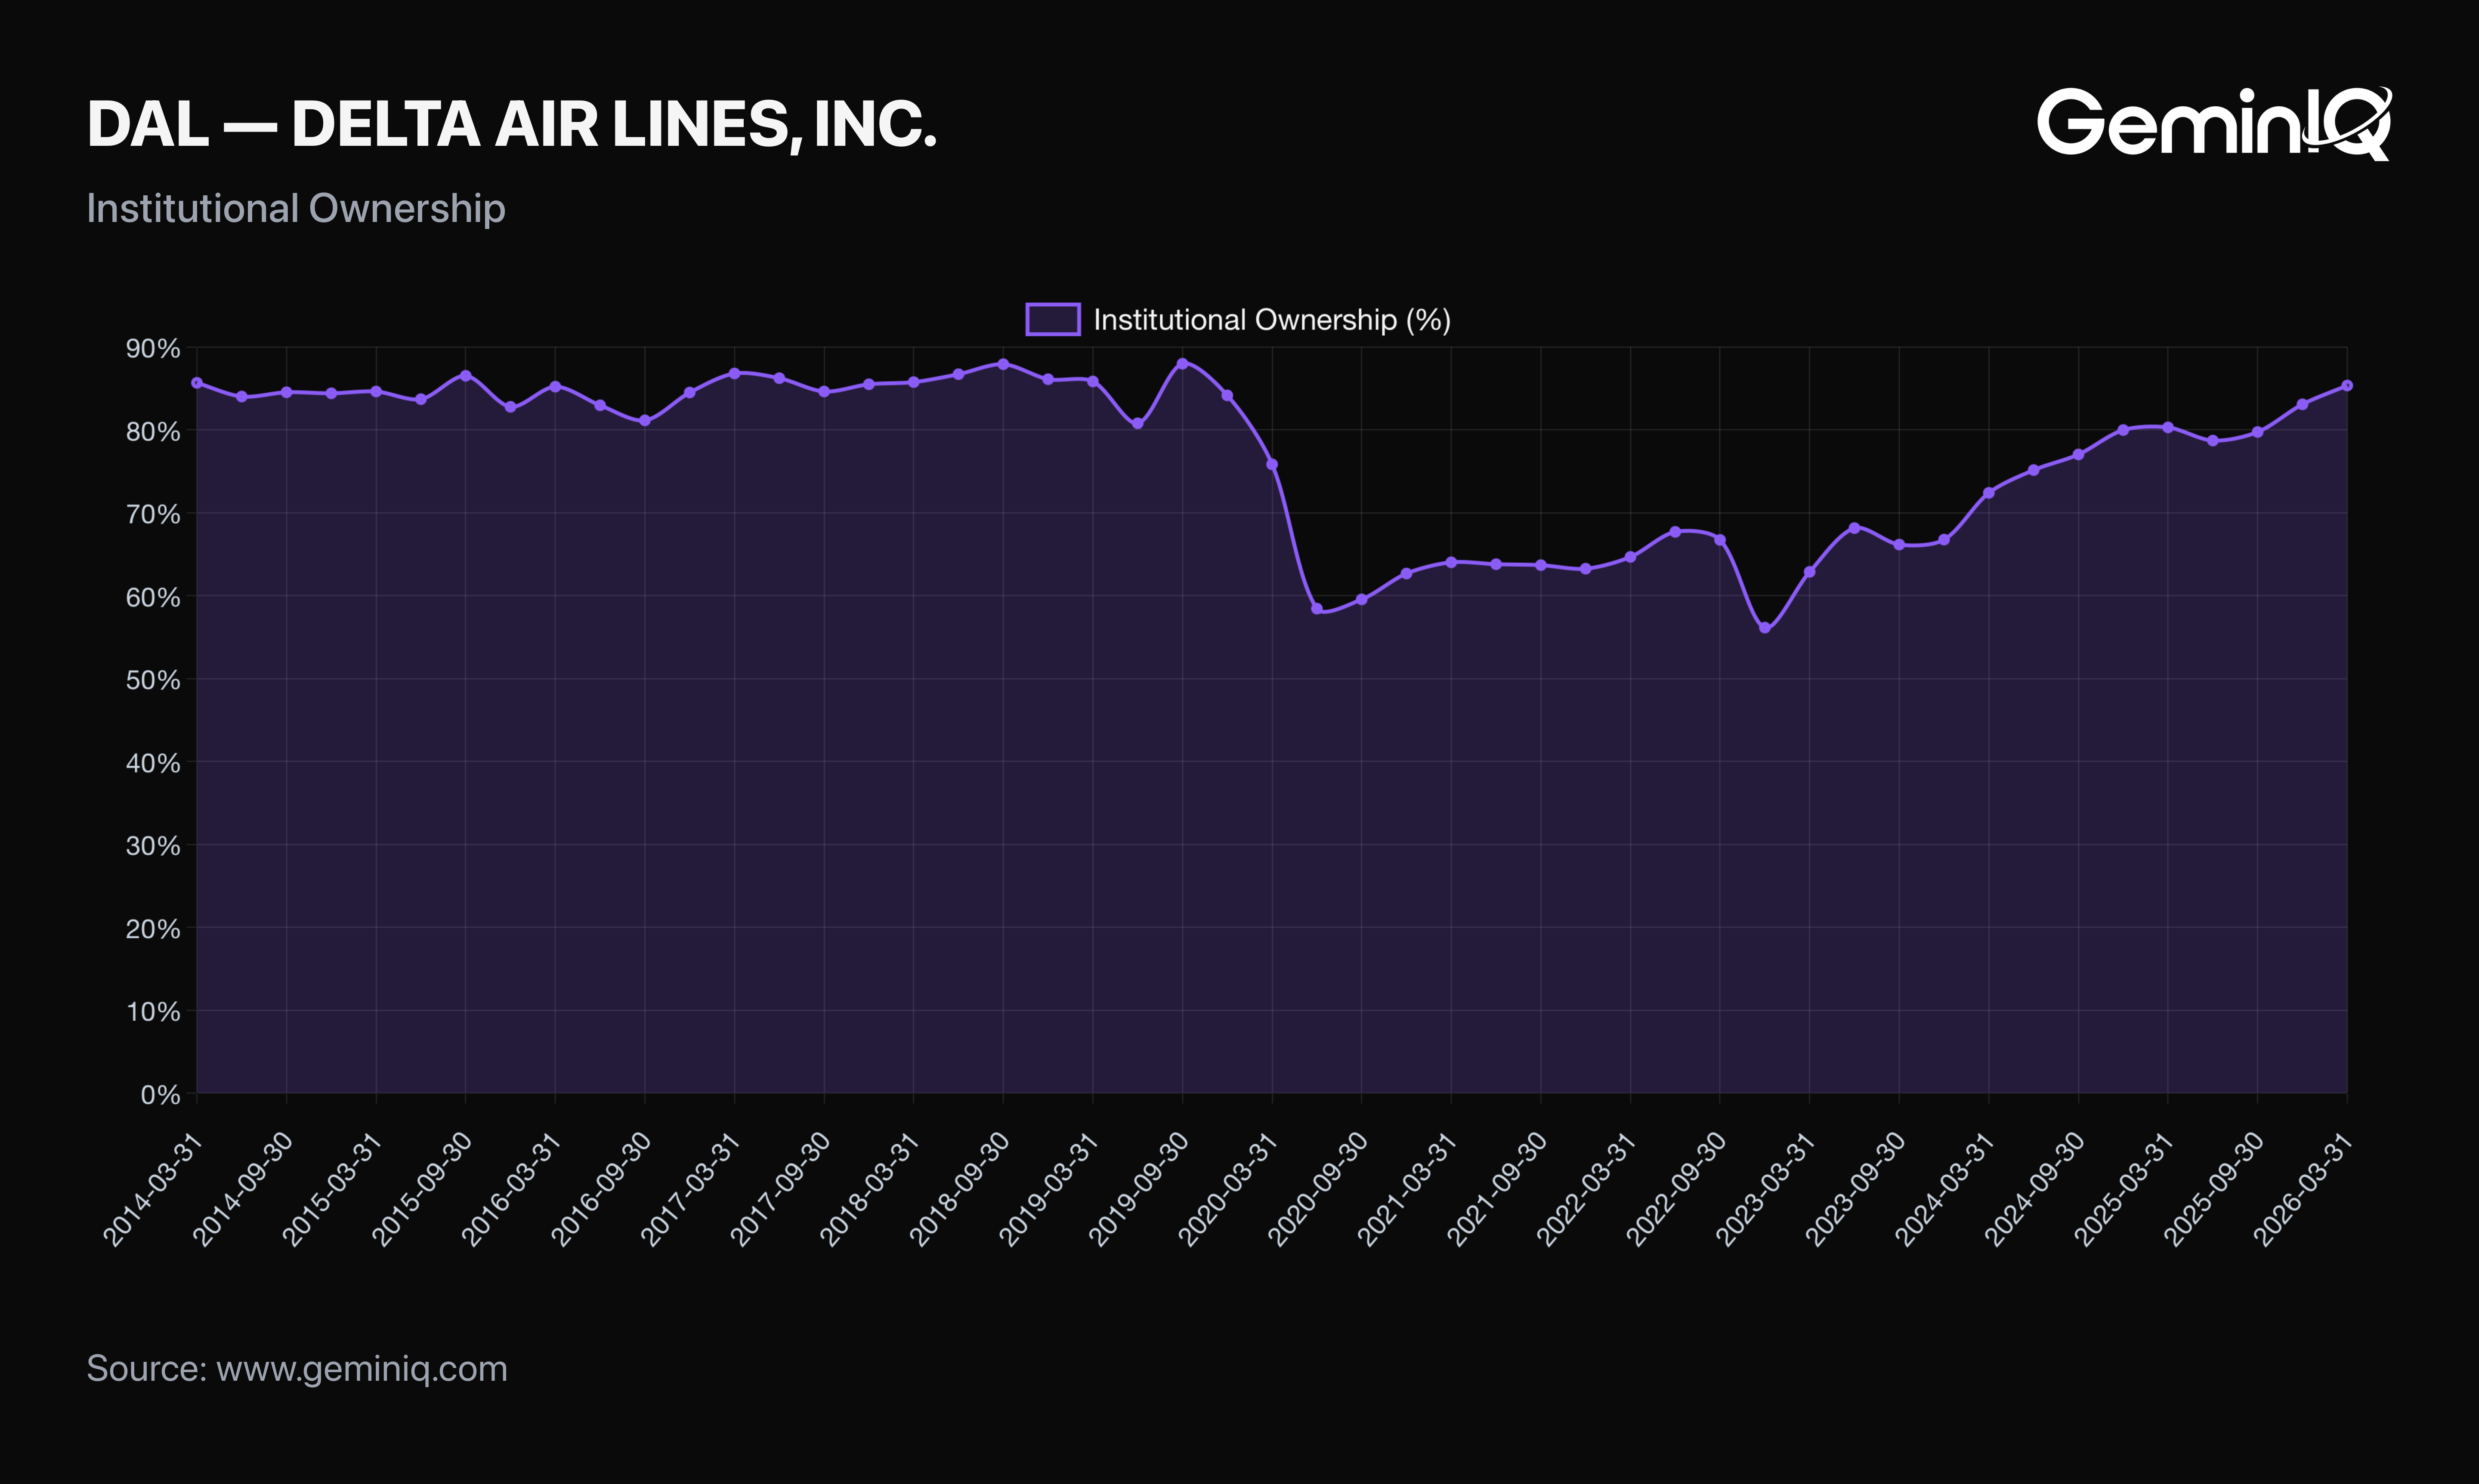Select the data point above 2023-03-31
This screenshot has height=1484, width=2479.
click(1810, 572)
